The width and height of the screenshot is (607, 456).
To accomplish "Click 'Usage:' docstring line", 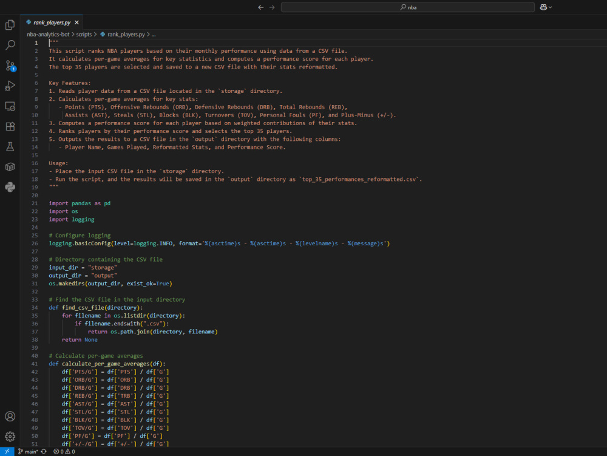I will [x=58, y=163].
